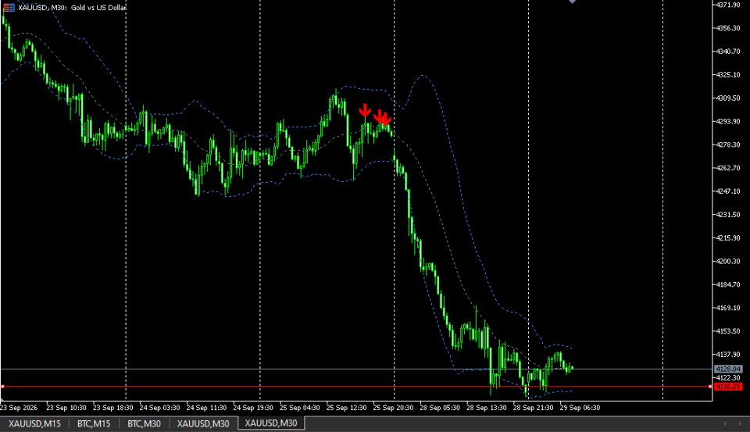Click the '24 Sep 19:30' time label
The image size is (750, 432).
pos(253,408)
